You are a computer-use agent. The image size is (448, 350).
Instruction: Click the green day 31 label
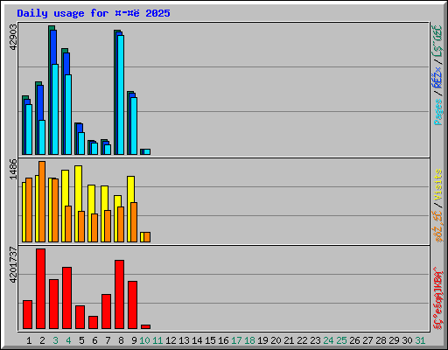(420, 340)
